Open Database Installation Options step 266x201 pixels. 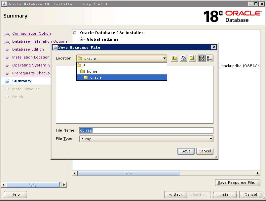(x=40, y=41)
